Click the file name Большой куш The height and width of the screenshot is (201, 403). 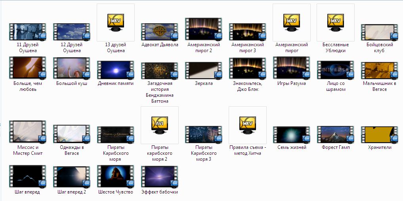72,83
